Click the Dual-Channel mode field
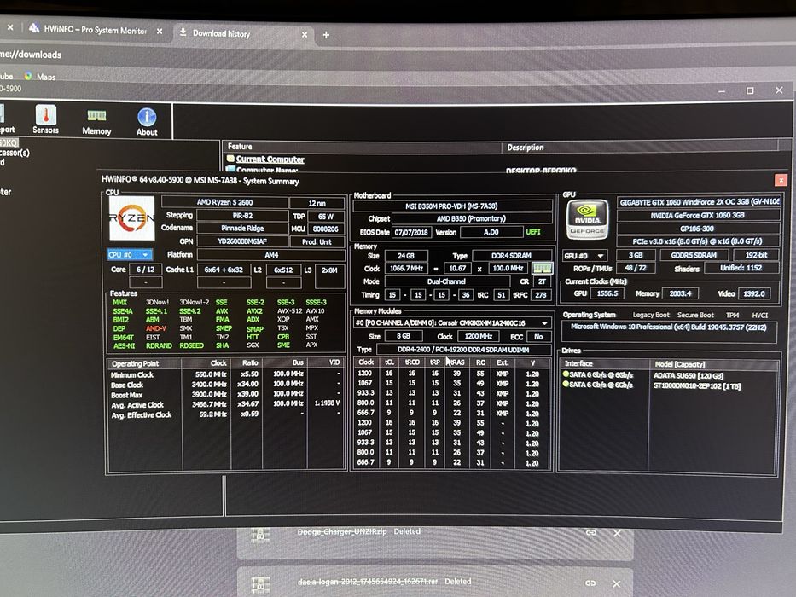The image size is (796, 597). click(447, 281)
